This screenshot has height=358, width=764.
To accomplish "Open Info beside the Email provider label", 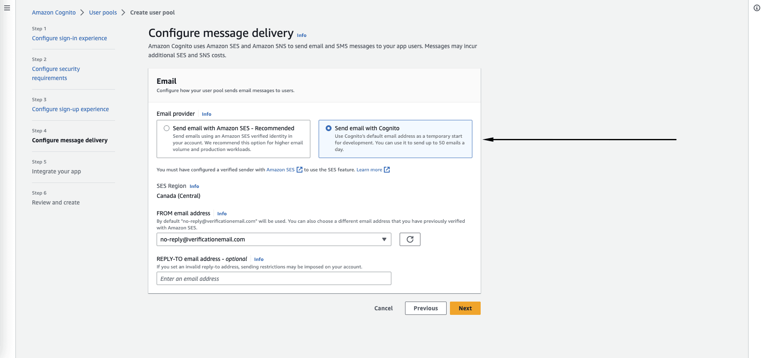I will click(206, 114).
